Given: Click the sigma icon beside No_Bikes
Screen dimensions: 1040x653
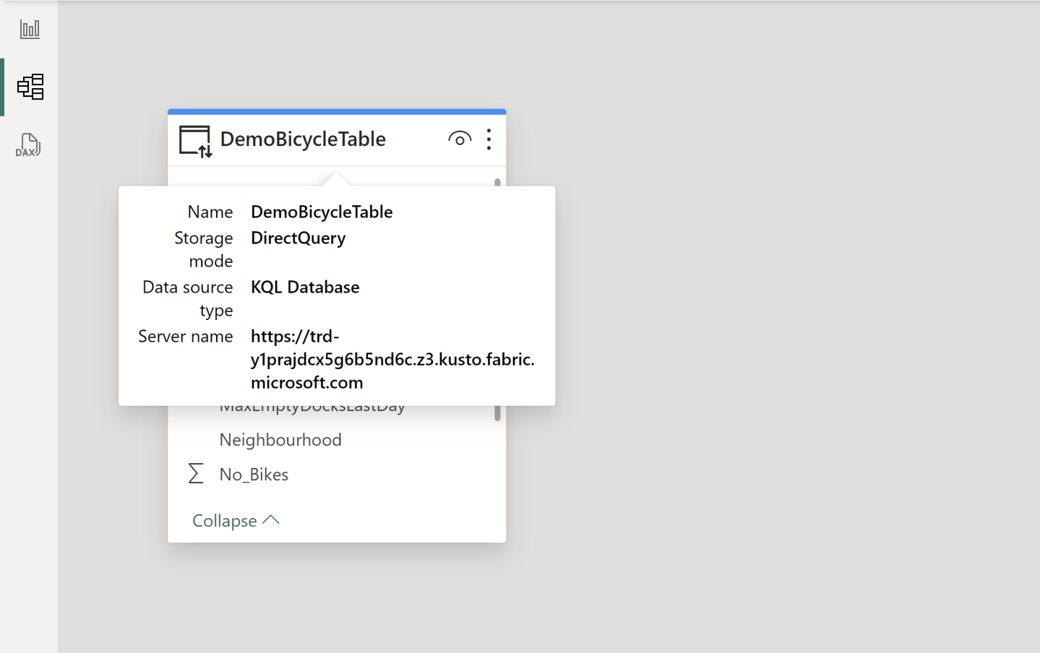Looking at the screenshot, I should [196, 474].
